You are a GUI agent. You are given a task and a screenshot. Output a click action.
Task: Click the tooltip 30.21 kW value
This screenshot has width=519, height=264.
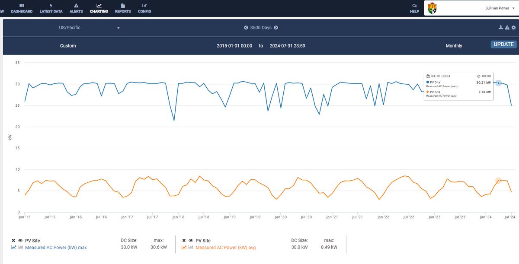pos(484,82)
